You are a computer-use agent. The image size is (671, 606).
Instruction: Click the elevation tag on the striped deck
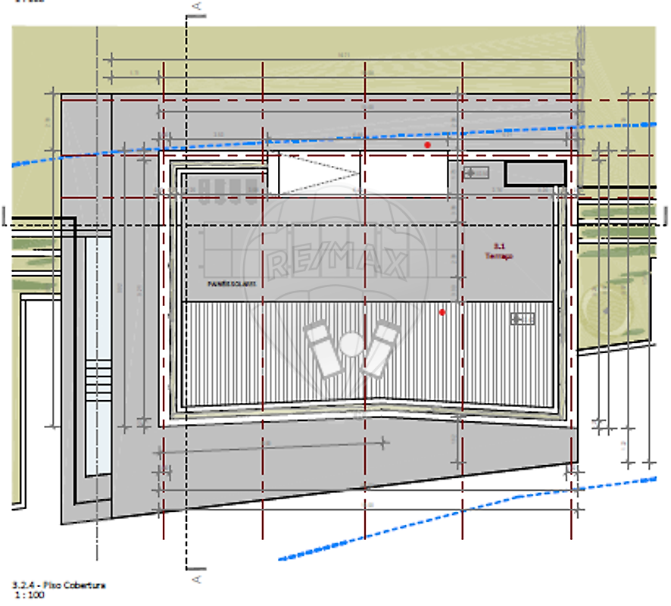point(523,318)
